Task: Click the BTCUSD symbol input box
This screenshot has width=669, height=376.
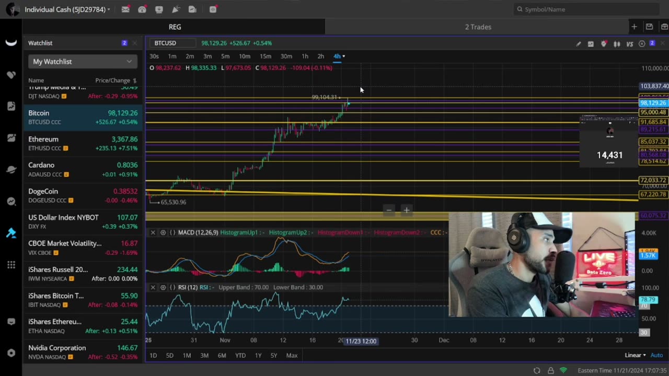Action: [x=172, y=43]
